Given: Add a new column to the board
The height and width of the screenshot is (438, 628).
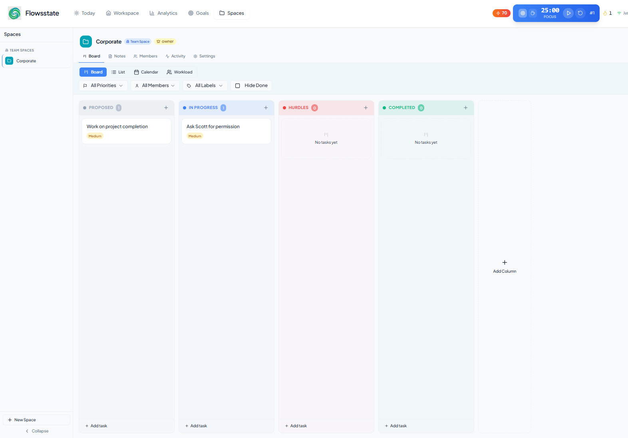Looking at the screenshot, I should [x=505, y=267].
